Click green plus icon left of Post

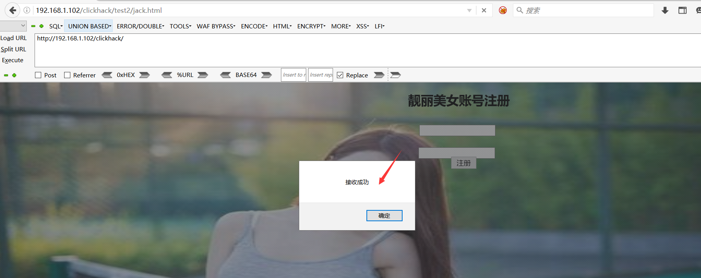(x=14, y=75)
